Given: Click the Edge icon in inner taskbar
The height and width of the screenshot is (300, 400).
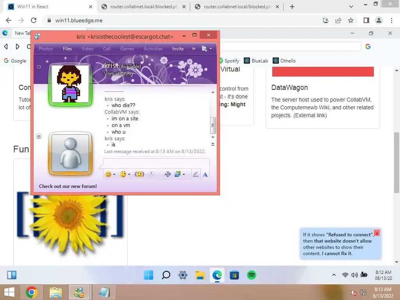Looking at the screenshot, I should pyautogui.click(x=217, y=275).
